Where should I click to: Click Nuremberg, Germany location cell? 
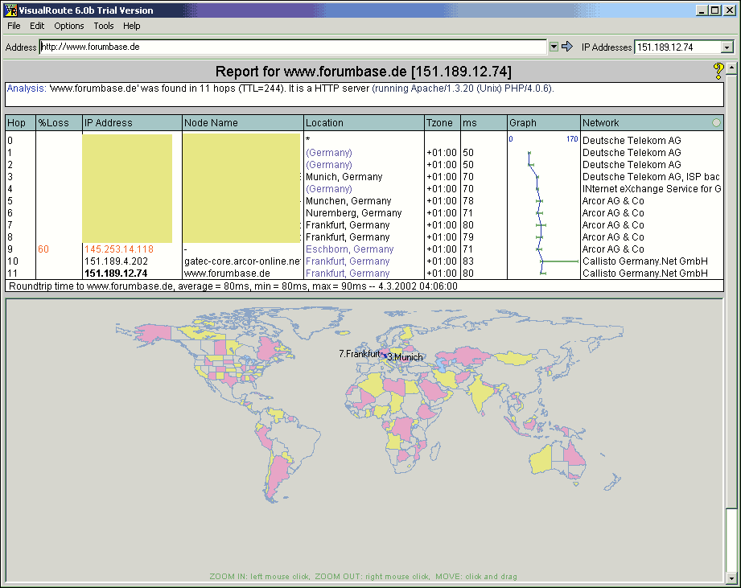pos(353,213)
